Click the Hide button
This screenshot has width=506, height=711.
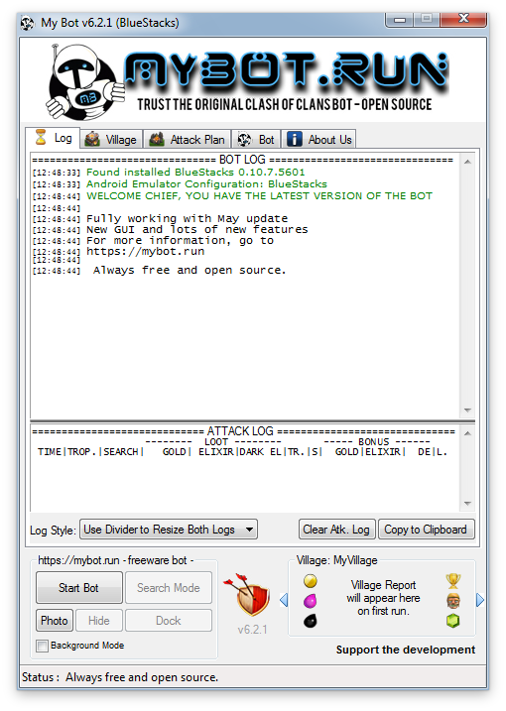coord(99,621)
